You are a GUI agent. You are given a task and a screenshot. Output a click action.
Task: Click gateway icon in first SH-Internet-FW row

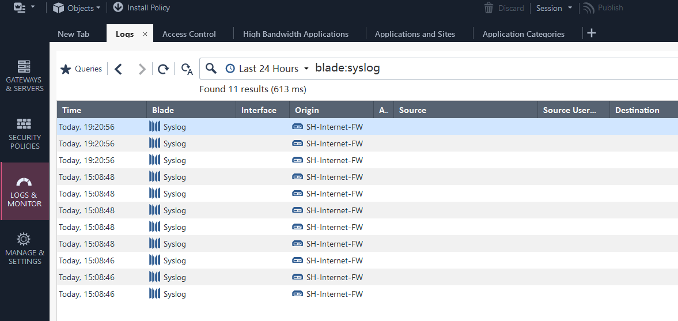tap(297, 126)
